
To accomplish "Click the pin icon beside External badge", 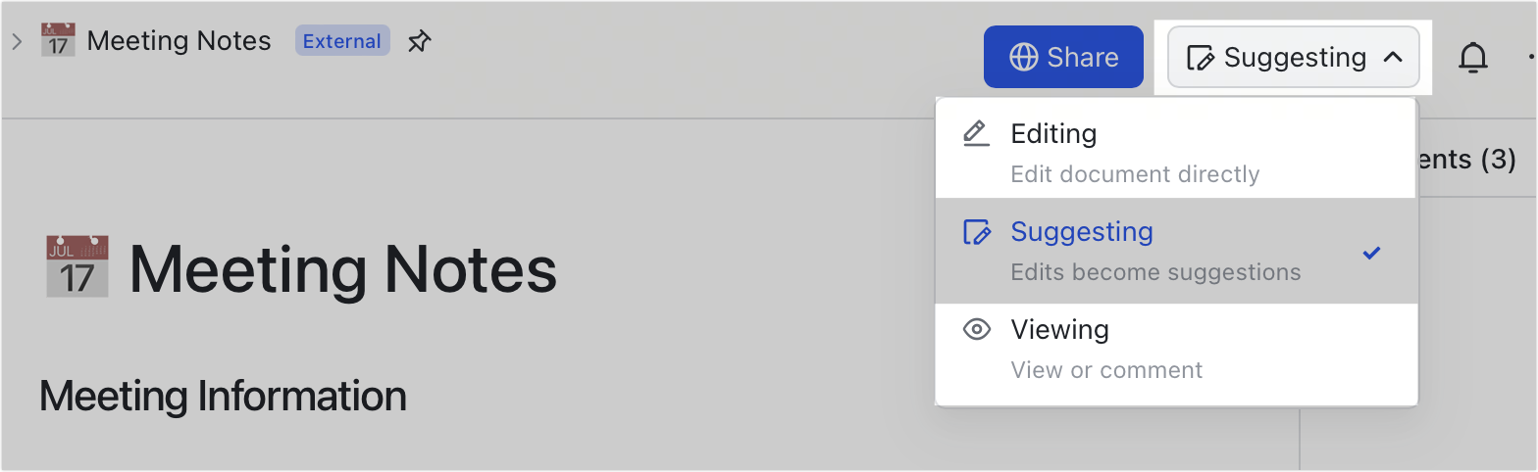I will coord(420,42).
